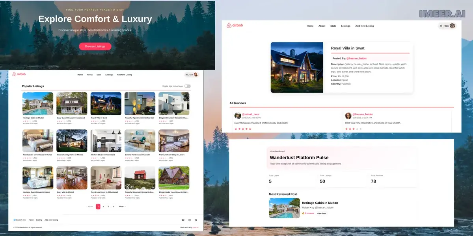This screenshot has width=473, height=236.
Task: Click the Family Lake View House in Hunza title
Action: pyautogui.click(x=37, y=155)
